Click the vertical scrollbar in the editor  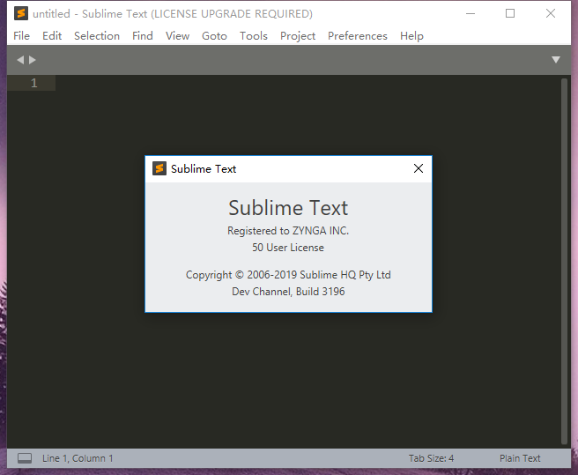(564, 261)
